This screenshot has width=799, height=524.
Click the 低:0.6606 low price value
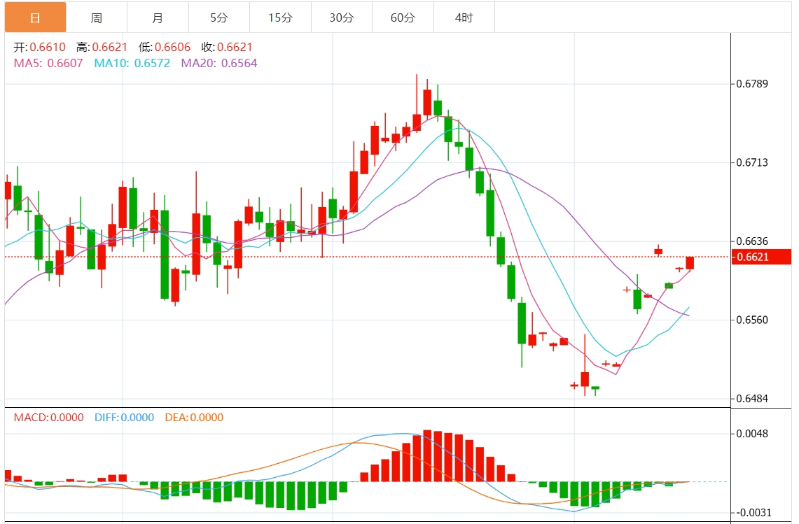point(165,48)
